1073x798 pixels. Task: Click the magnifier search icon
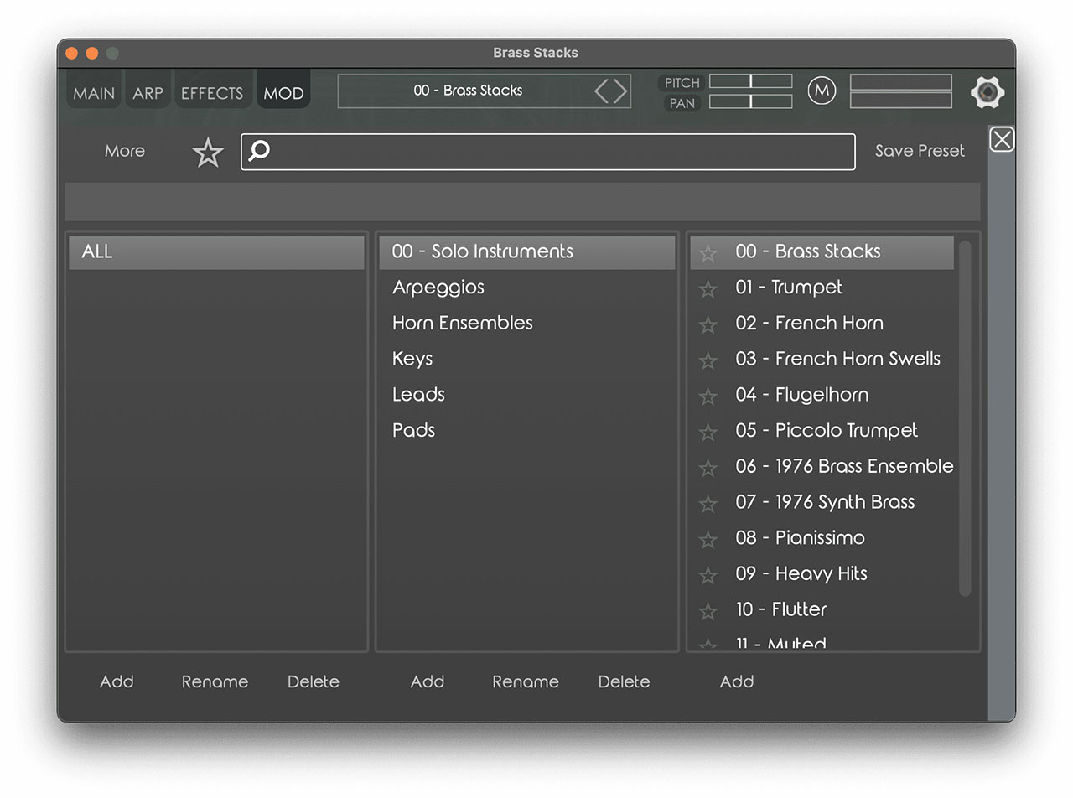click(260, 151)
